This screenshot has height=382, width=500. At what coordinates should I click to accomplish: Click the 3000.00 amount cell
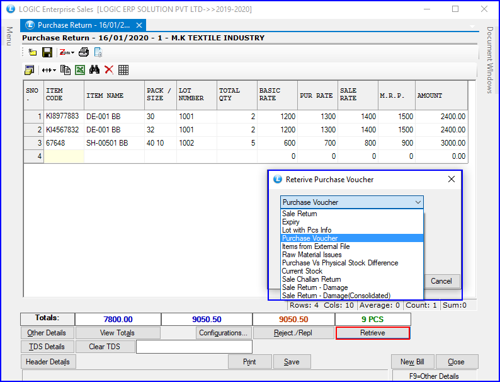point(441,143)
